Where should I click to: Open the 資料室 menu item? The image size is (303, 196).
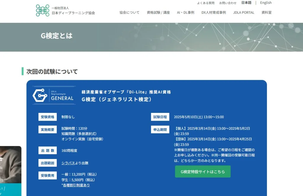(x=266, y=13)
